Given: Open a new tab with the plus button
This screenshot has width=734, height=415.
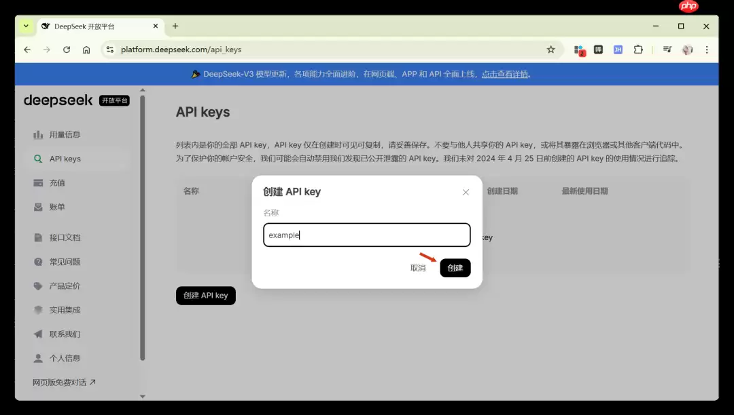Looking at the screenshot, I should click(x=175, y=26).
